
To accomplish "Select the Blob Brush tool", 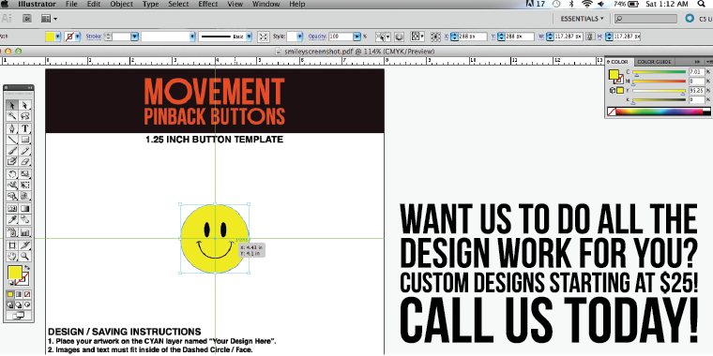I will coord(12,161).
